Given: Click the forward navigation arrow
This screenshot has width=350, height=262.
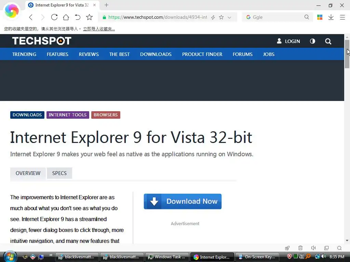Looking at the screenshot, I should [42, 17].
